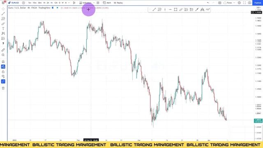Pick trend line in floating favorites toolbar
This screenshot has width=263, height=148.
click(154, 9)
